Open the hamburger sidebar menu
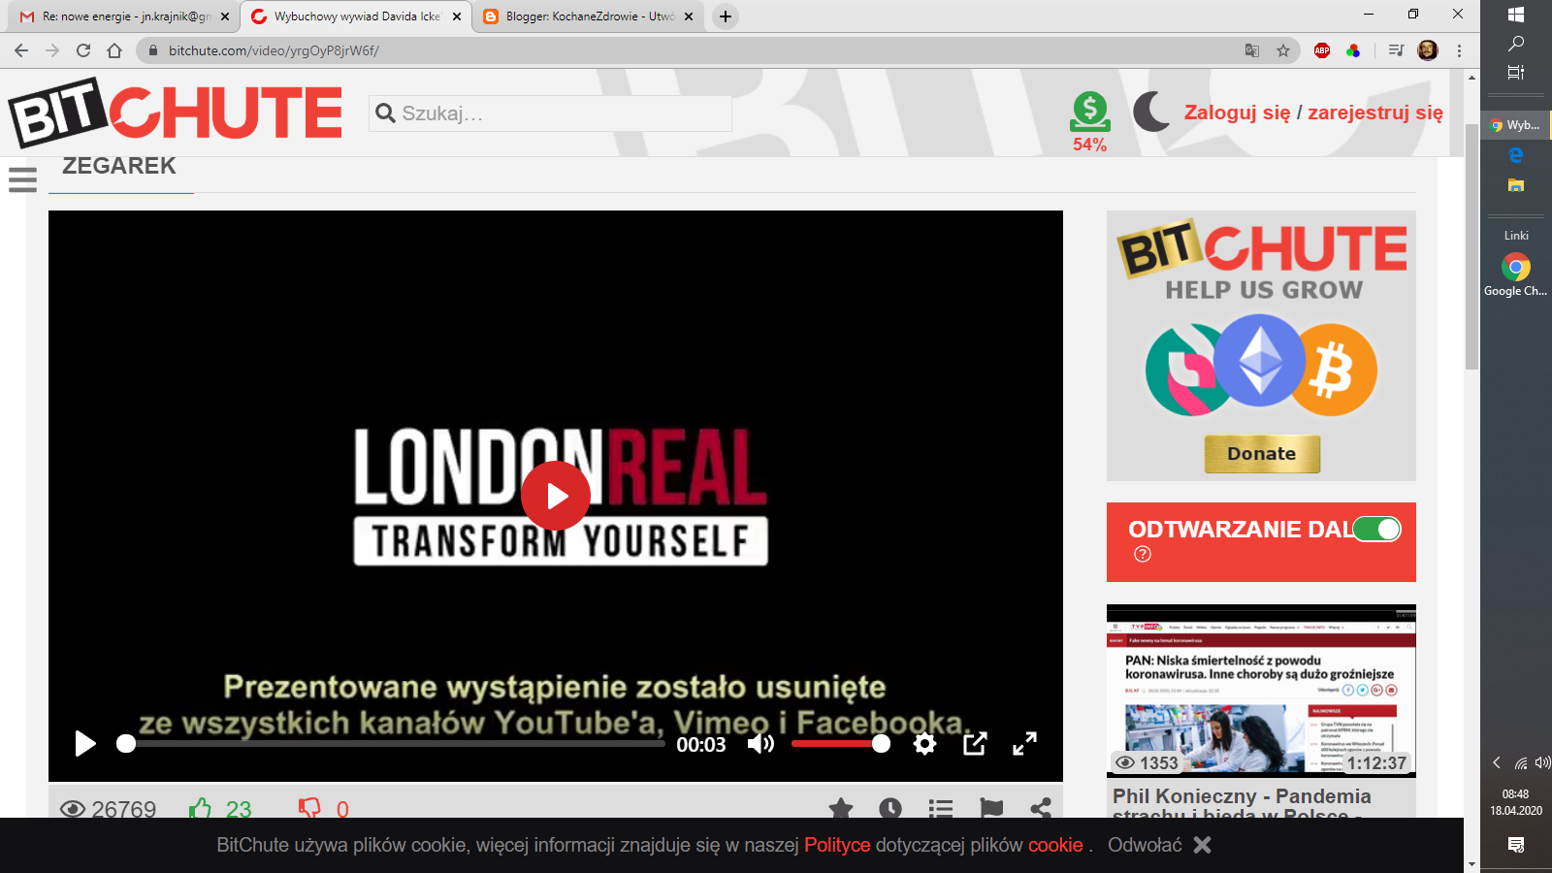 pyautogui.click(x=22, y=179)
